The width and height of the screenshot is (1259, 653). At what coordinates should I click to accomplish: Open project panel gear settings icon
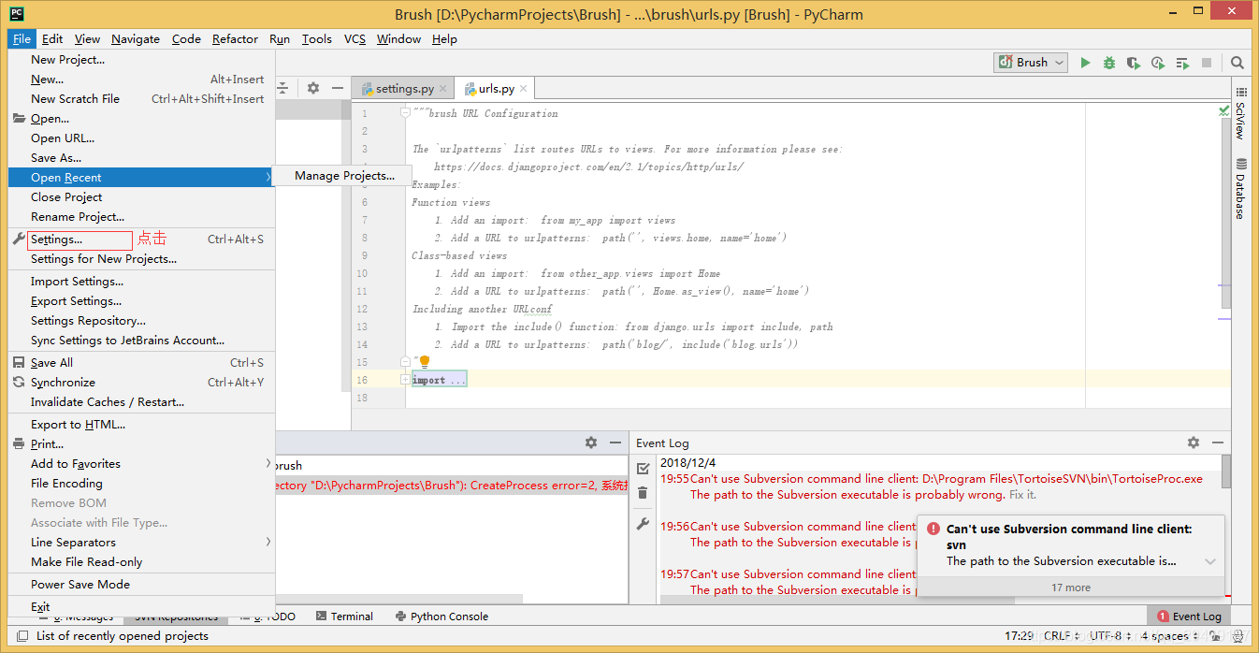313,88
